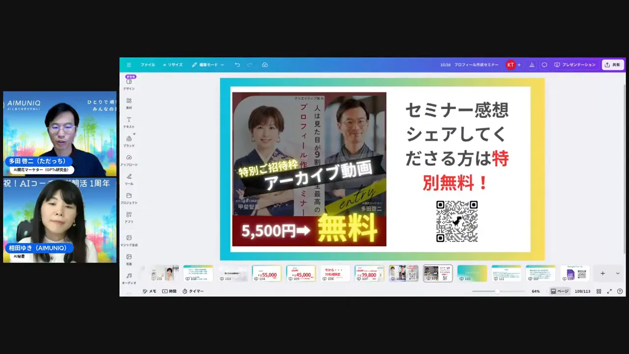
Task: Select the ¥39,800 page 107 thumbnail
Action: tap(369, 273)
